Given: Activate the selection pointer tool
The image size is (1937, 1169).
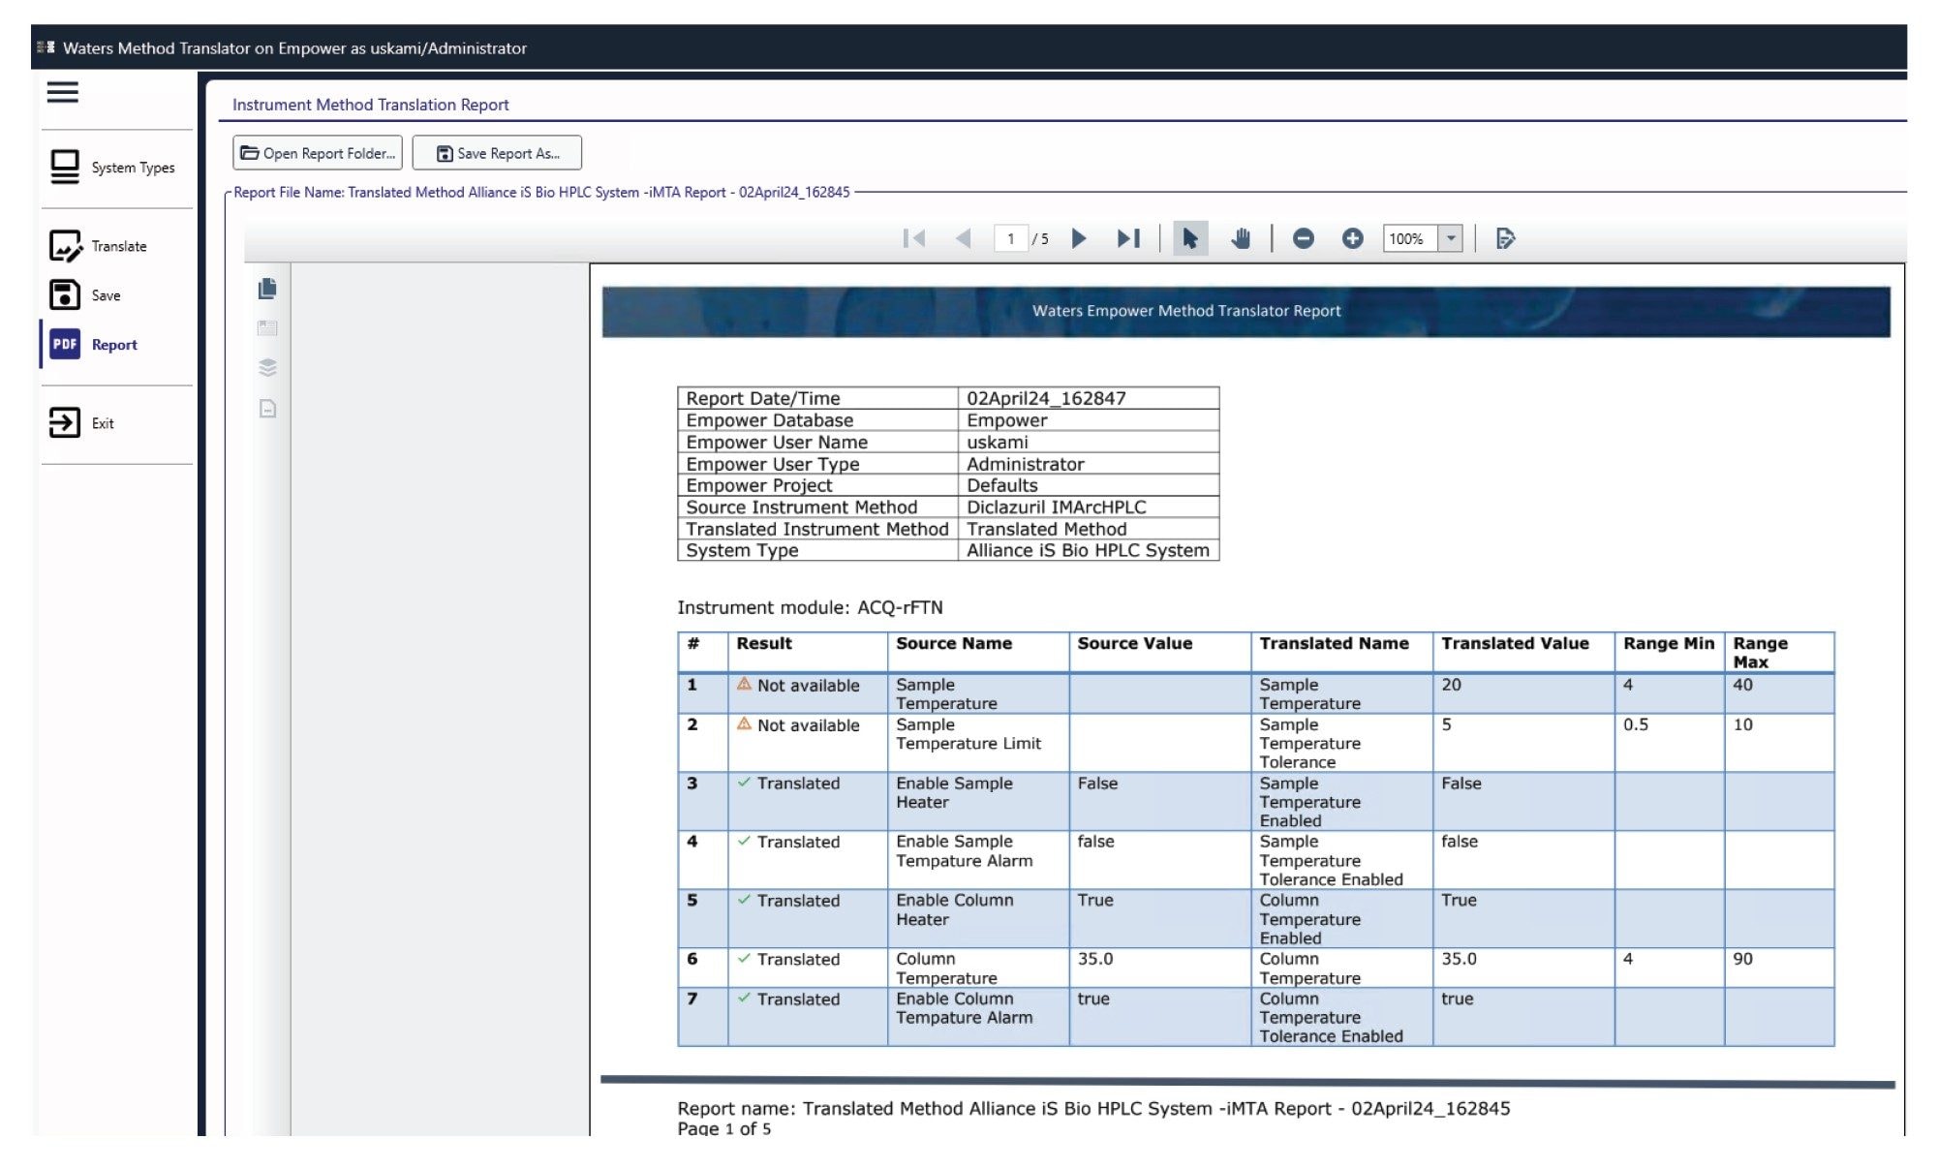Looking at the screenshot, I should [x=1190, y=238].
